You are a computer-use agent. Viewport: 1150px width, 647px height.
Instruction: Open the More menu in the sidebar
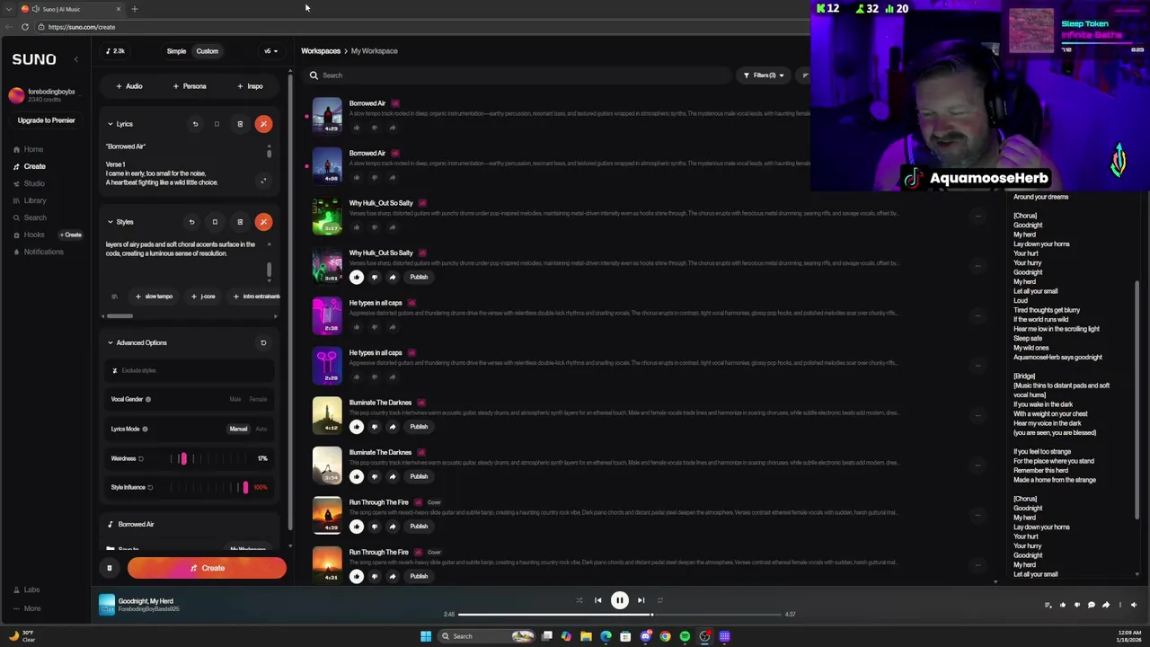(27, 608)
